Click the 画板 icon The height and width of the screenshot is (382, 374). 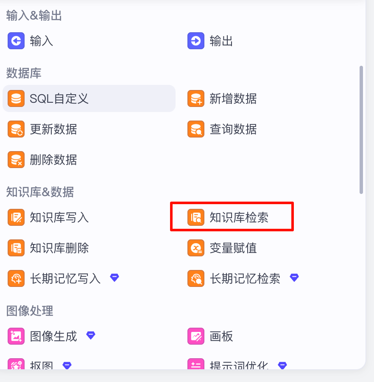point(196,337)
